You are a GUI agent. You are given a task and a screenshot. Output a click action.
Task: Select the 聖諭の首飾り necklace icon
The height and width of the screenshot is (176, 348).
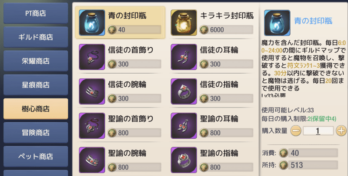coord(92,126)
